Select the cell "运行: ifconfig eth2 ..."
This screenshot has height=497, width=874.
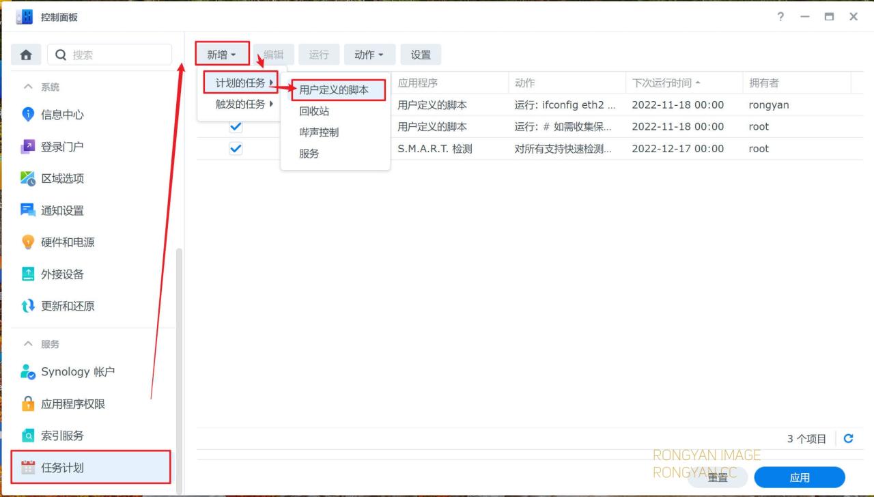click(x=565, y=105)
